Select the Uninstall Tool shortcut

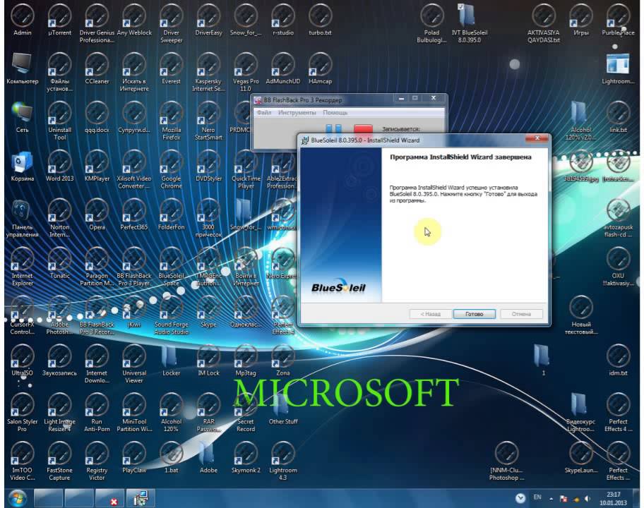tap(59, 121)
